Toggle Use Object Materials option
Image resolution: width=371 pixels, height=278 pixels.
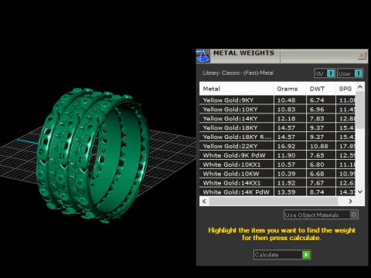pos(321,215)
